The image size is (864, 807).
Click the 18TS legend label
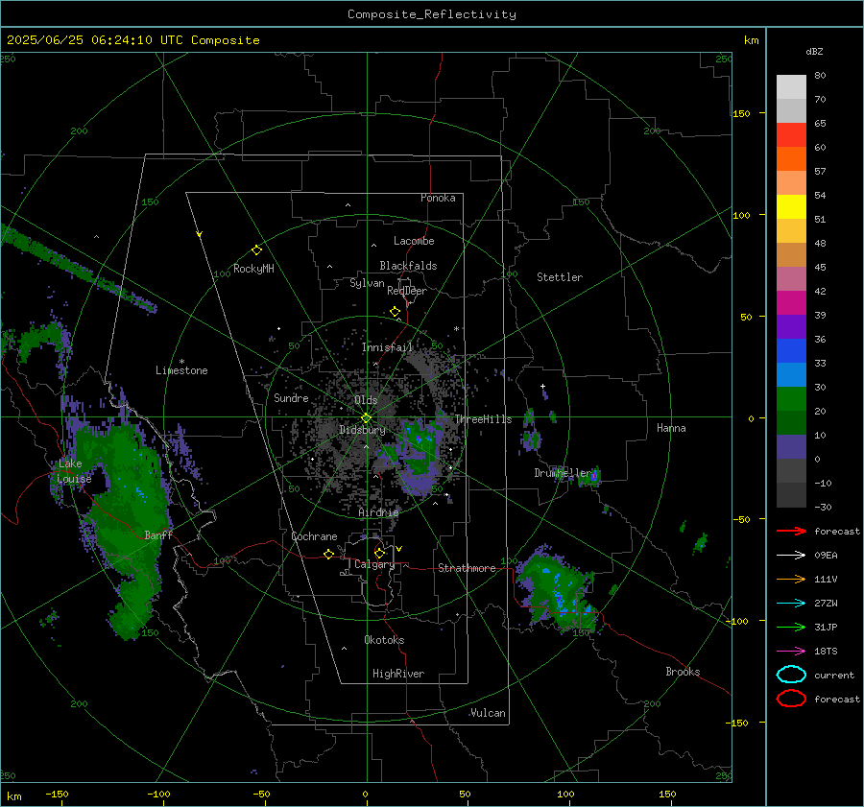(x=826, y=652)
